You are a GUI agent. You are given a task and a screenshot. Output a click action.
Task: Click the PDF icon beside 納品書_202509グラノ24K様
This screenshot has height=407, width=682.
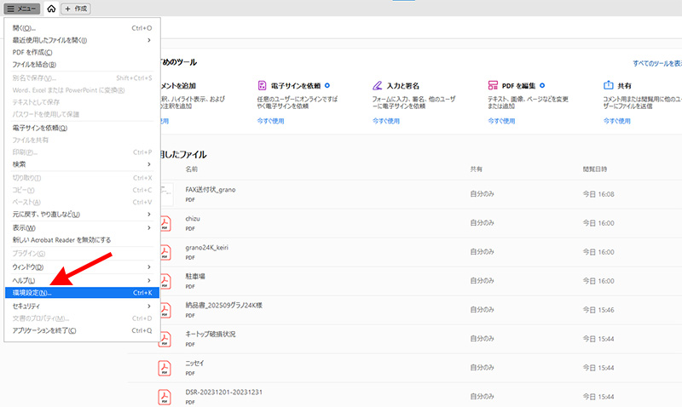click(164, 309)
